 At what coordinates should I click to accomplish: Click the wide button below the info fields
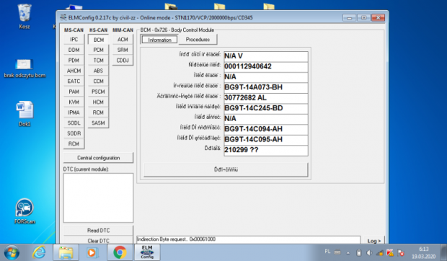pos(226,169)
